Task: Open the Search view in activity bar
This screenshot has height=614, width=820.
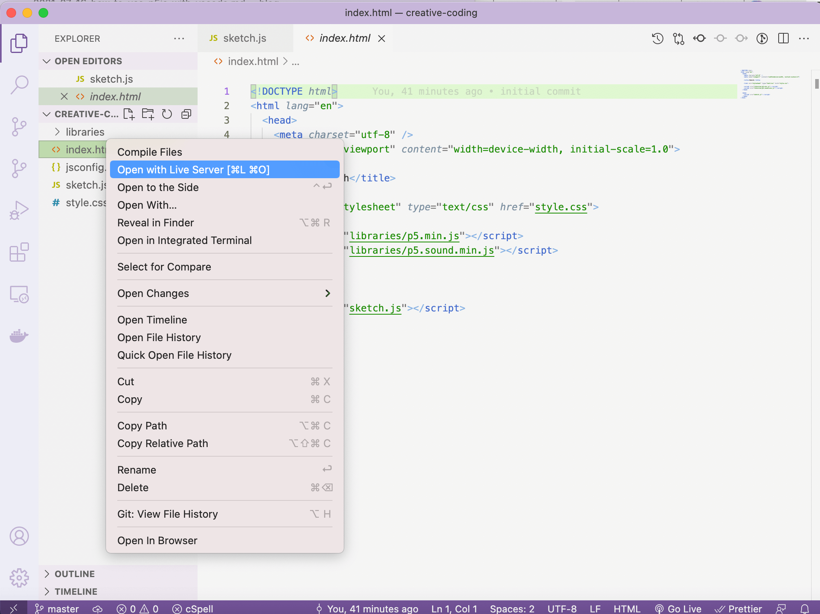Action: (x=19, y=84)
